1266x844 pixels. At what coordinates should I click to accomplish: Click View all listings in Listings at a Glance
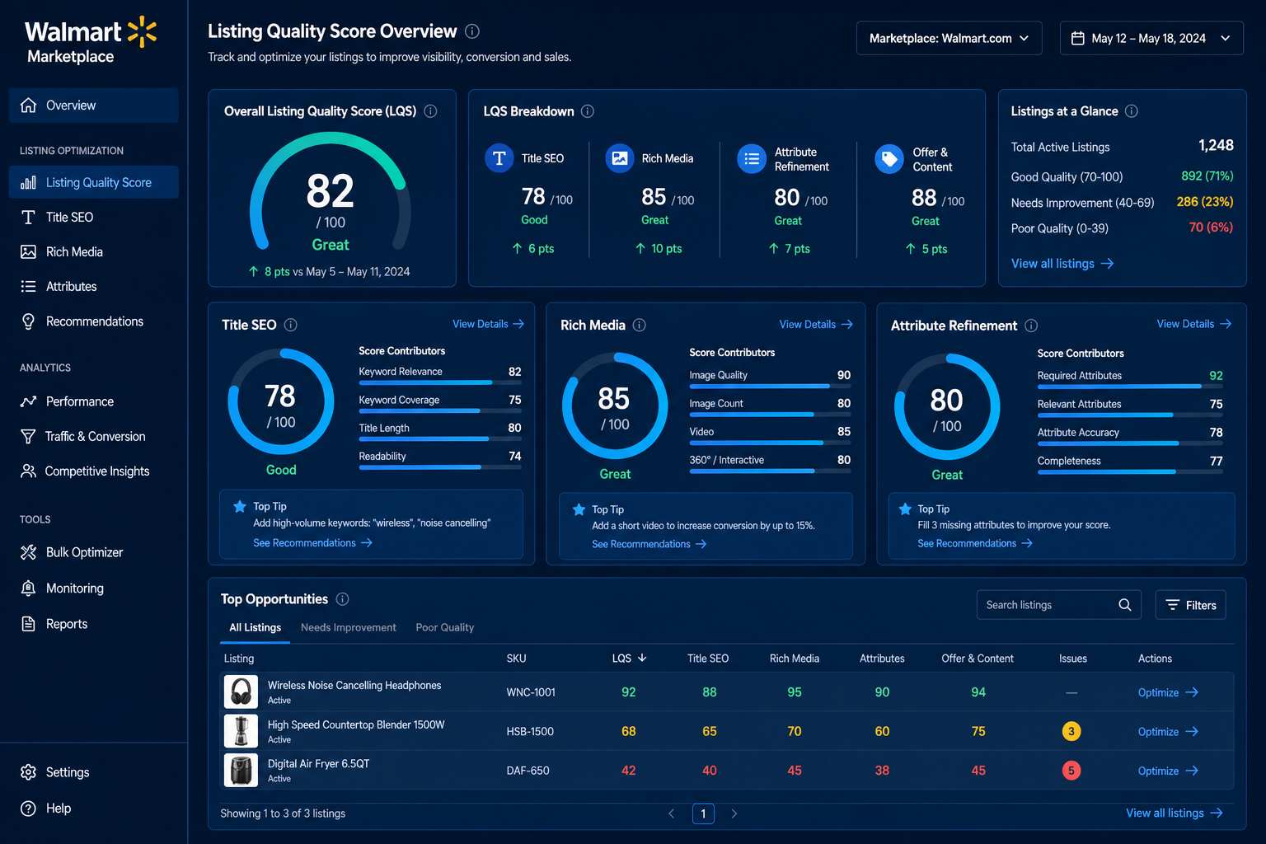1062,264
